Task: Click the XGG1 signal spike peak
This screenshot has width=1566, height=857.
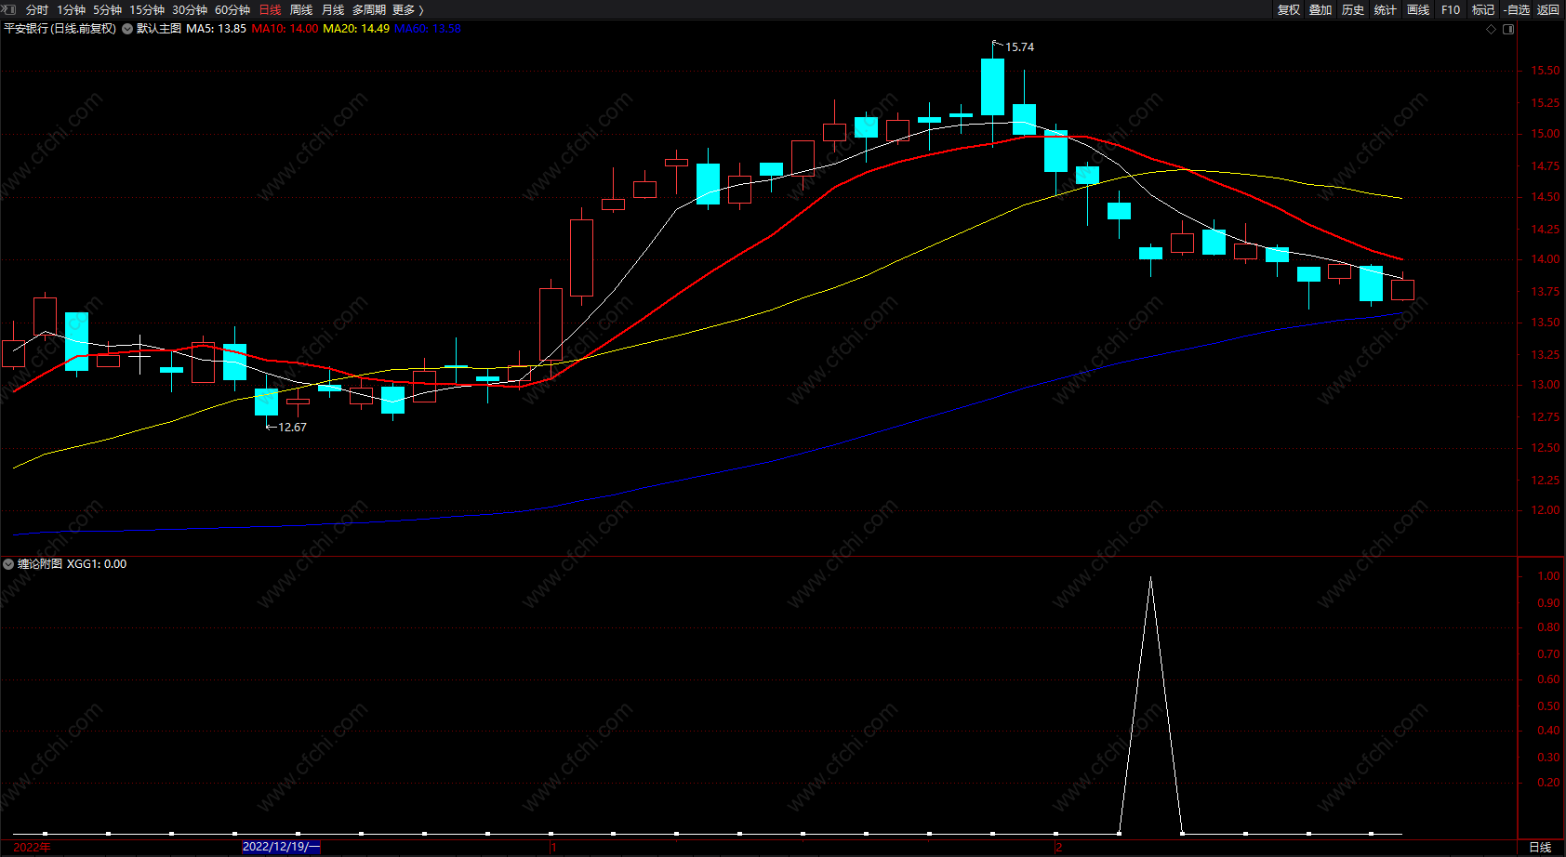Action: [1150, 578]
